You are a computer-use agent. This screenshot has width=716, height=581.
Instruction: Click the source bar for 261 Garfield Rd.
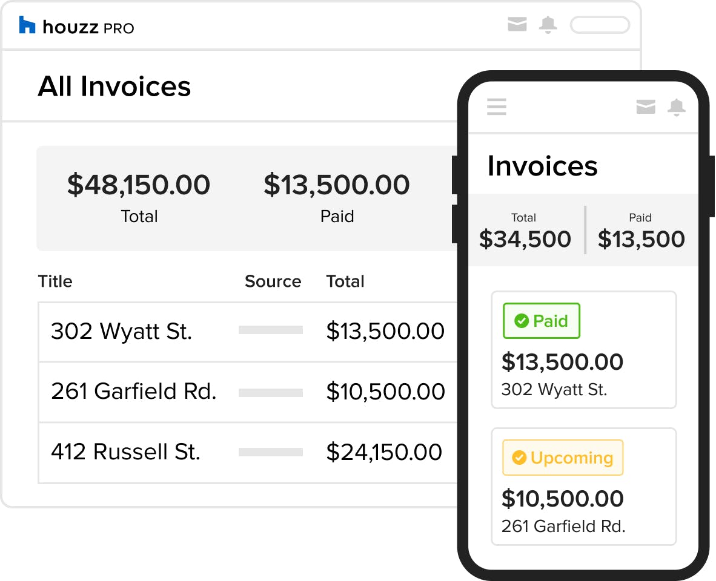(271, 393)
